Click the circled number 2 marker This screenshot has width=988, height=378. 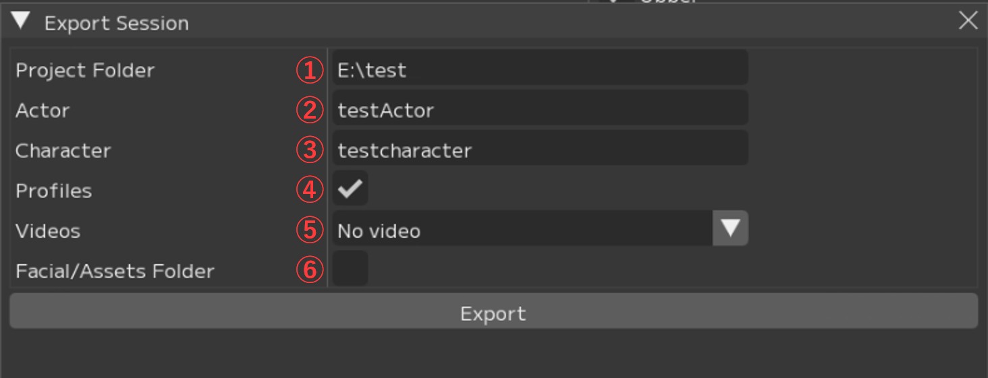(x=310, y=111)
